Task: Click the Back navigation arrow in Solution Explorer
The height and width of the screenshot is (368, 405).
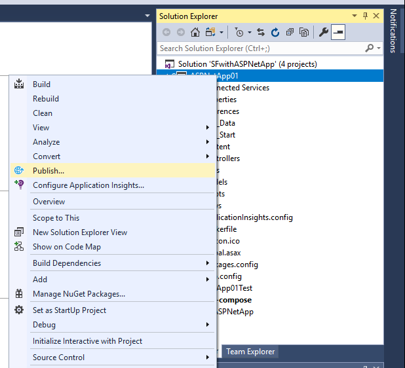Action: point(166,32)
